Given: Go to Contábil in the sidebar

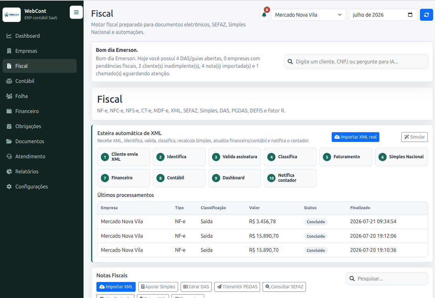Looking at the screenshot, I should pos(40,81).
